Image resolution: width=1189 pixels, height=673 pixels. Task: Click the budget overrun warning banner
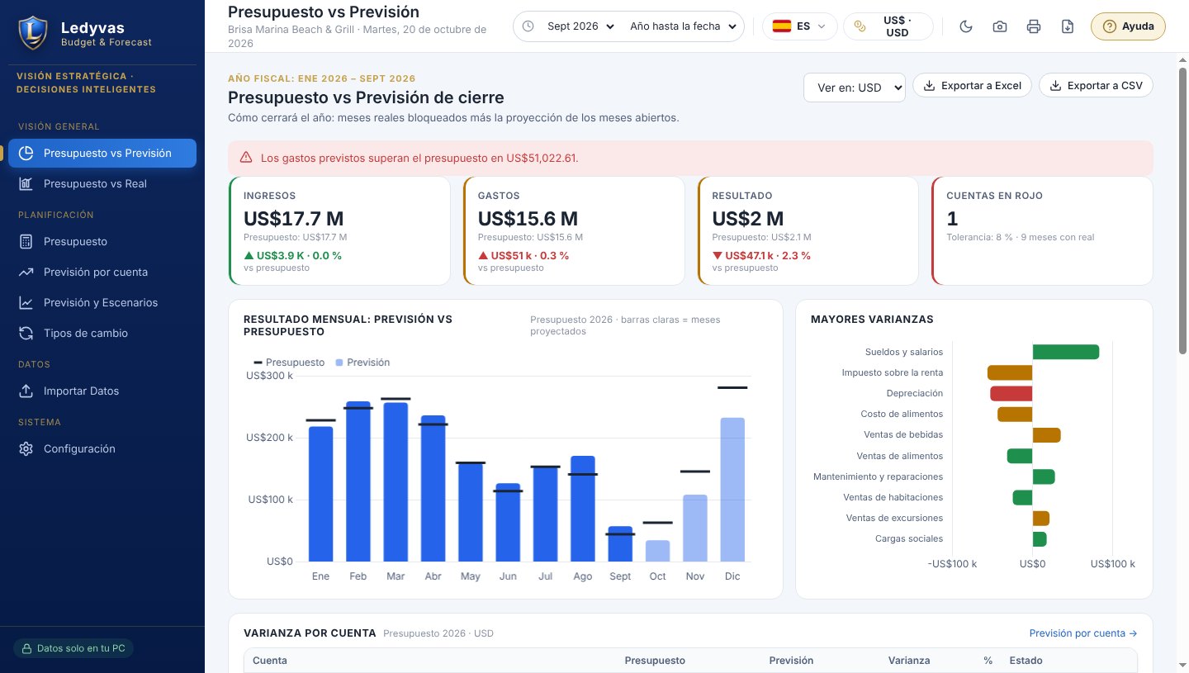pyautogui.click(x=690, y=158)
